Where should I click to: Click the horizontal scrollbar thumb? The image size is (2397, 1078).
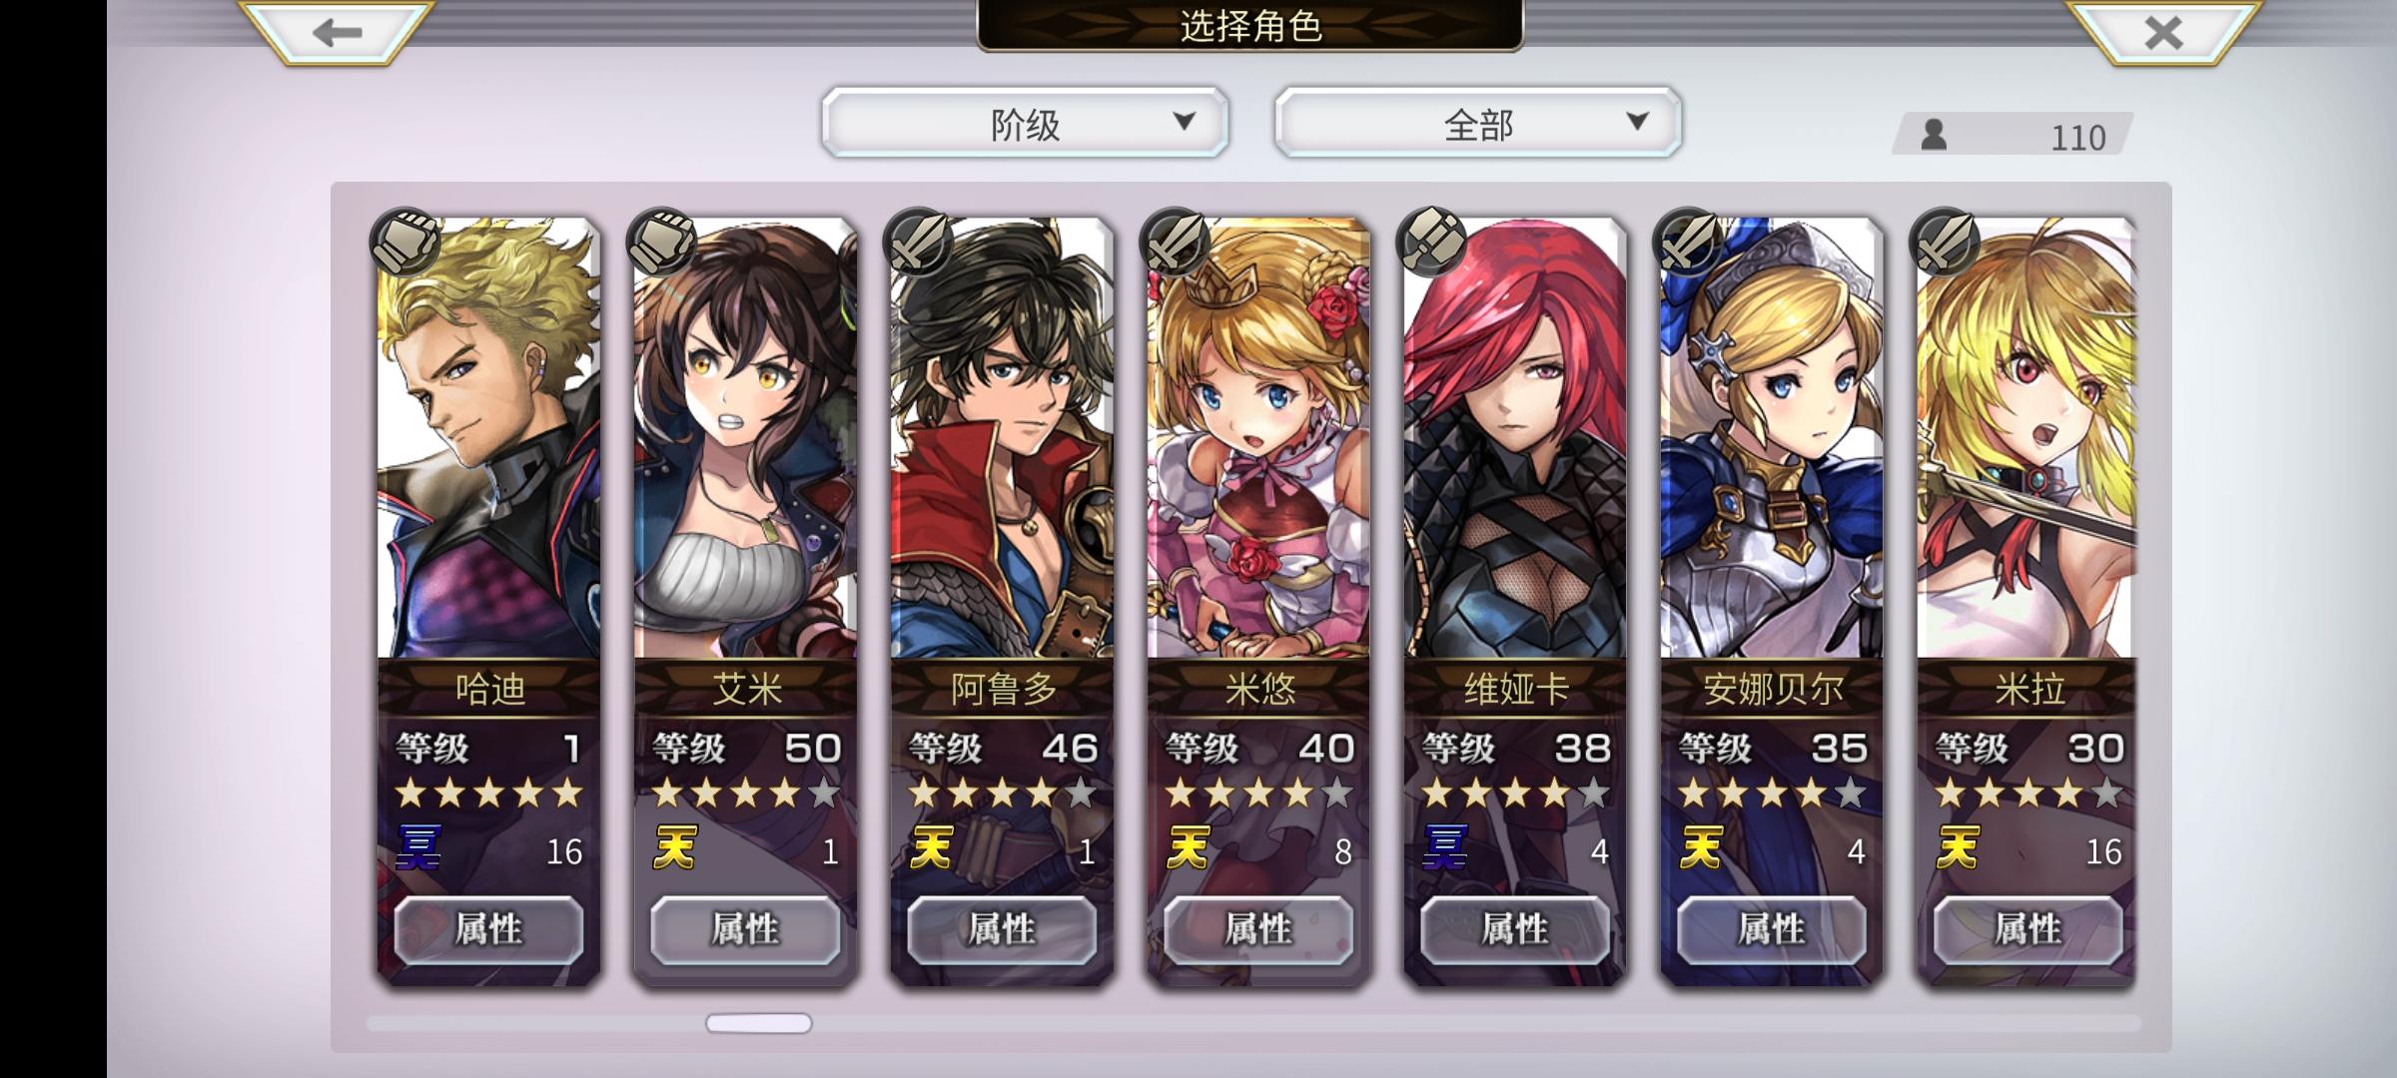pyautogui.click(x=759, y=1023)
